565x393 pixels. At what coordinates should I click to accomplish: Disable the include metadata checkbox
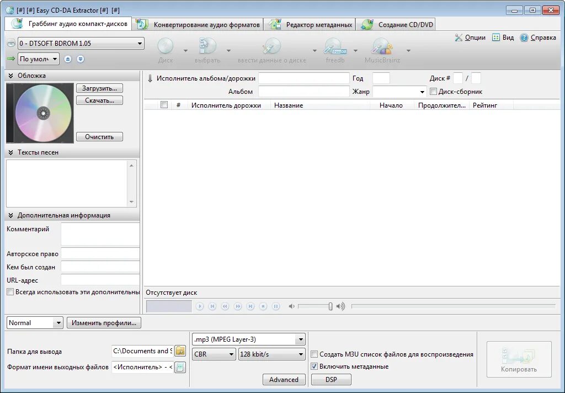314,367
